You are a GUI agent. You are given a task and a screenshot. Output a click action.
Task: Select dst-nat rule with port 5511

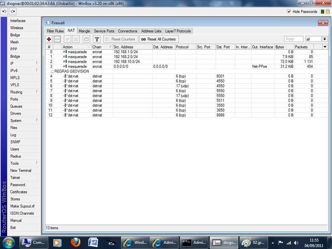(186, 100)
